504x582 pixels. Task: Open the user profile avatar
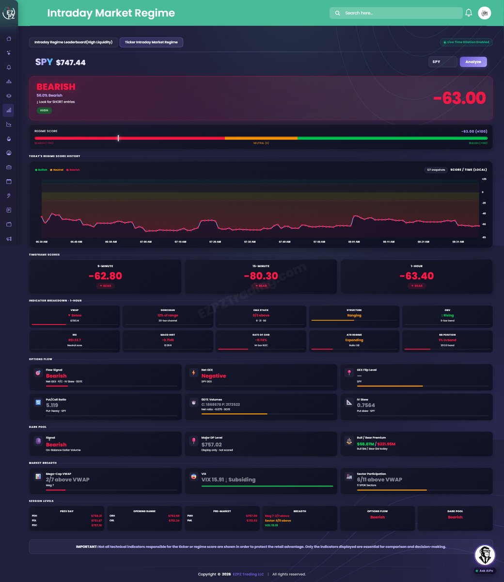pos(485,13)
